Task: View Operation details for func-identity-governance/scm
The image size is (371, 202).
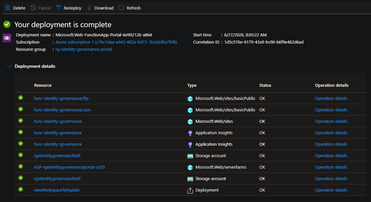Action: point(331,110)
